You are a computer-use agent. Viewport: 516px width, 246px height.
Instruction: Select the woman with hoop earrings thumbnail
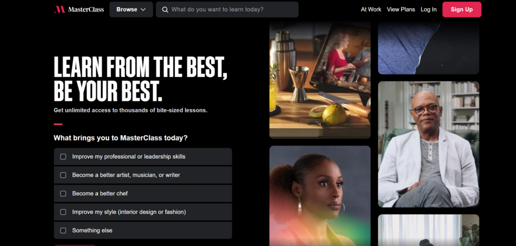tap(320, 196)
